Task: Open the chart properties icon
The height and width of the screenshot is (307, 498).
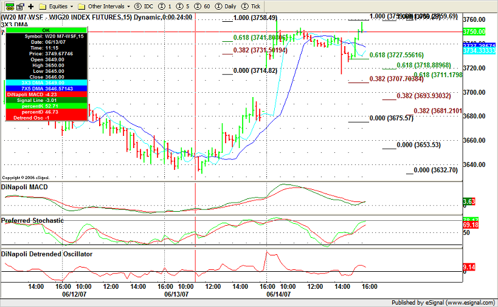Action: [18, 6]
